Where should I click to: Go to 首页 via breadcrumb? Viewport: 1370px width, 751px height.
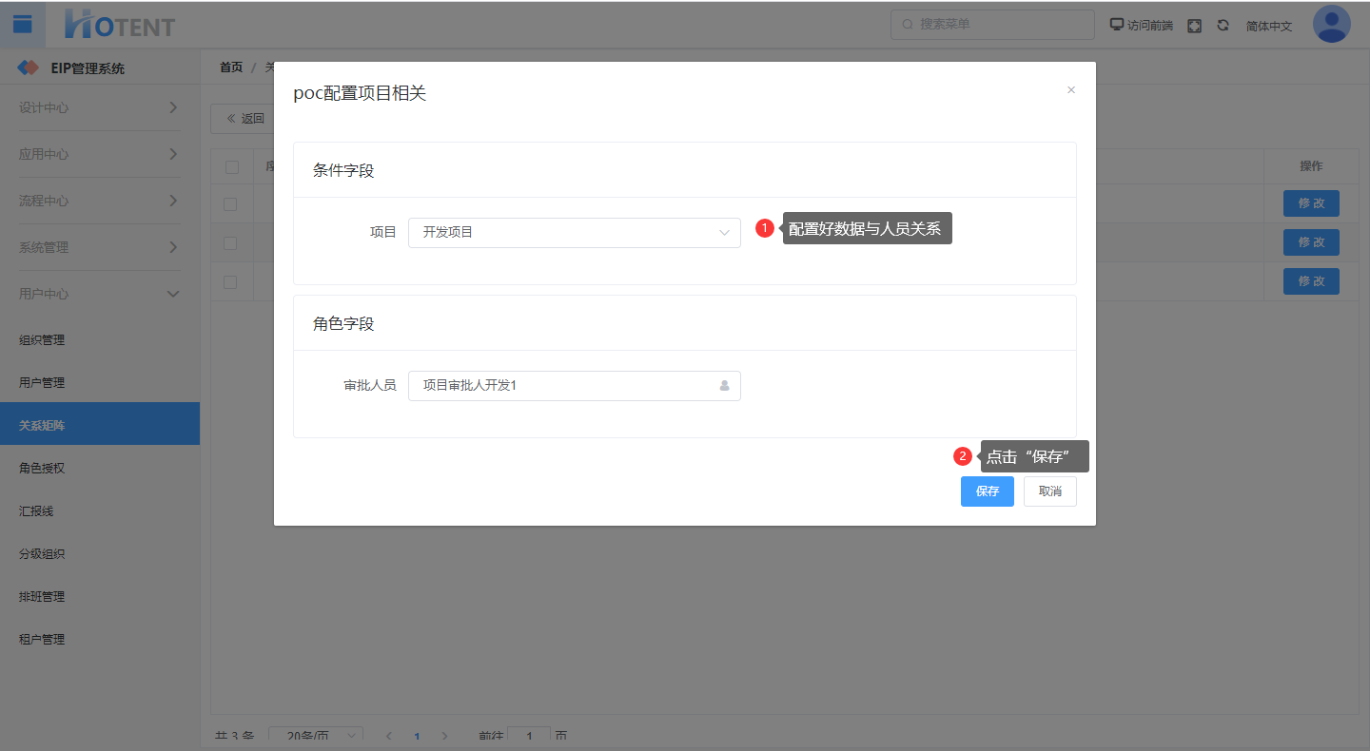click(231, 67)
